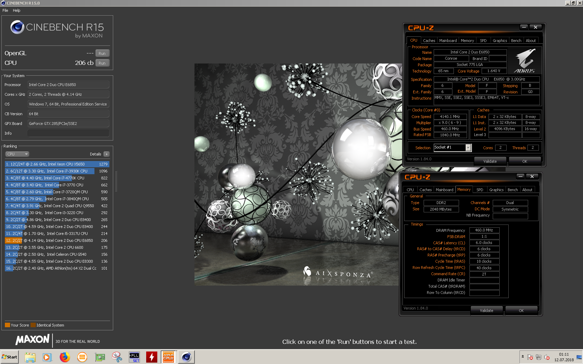Click the orange Your Score legend swatch
This screenshot has width=583, height=364.
pyautogui.click(x=7, y=325)
